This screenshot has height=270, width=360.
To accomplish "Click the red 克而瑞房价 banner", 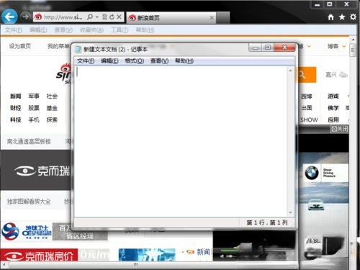I will [x=39, y=256].
